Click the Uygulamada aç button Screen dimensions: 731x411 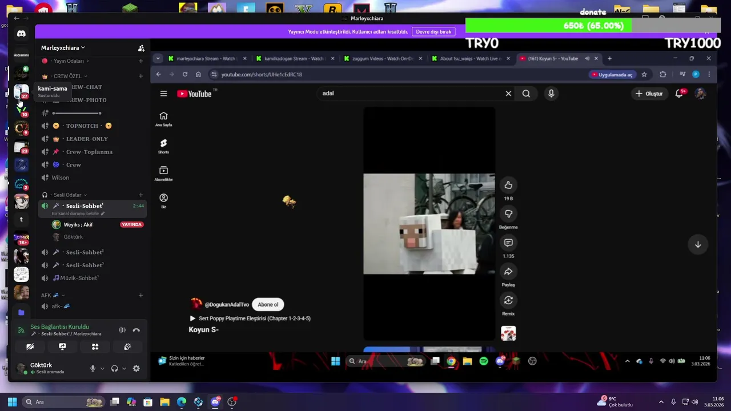[x=612, y=74]
